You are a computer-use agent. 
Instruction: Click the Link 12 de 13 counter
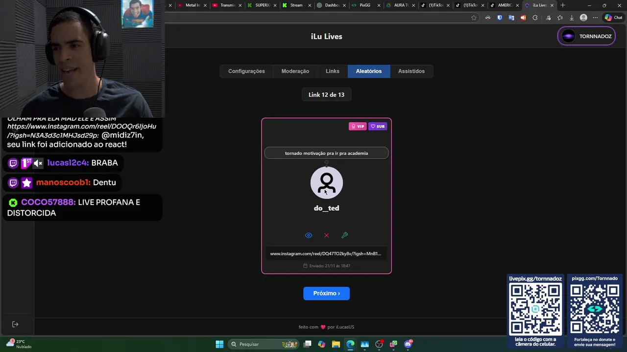tap(327, 95)
